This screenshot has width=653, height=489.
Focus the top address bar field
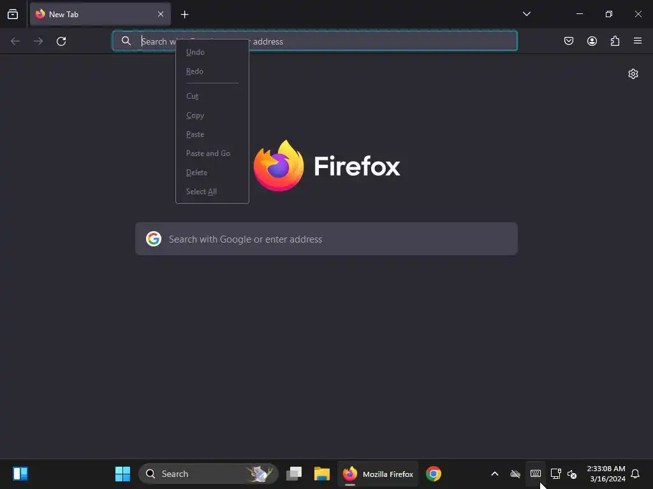tap(315, 41)
